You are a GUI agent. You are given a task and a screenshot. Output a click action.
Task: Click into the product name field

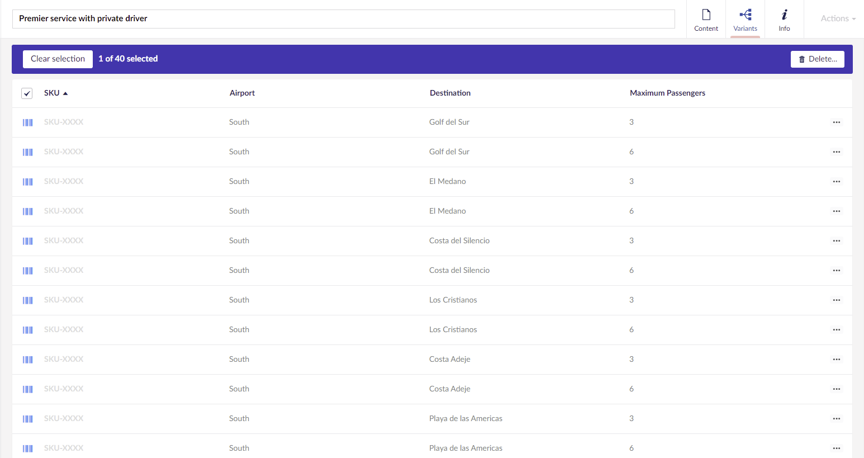click(x=344, y=18)
